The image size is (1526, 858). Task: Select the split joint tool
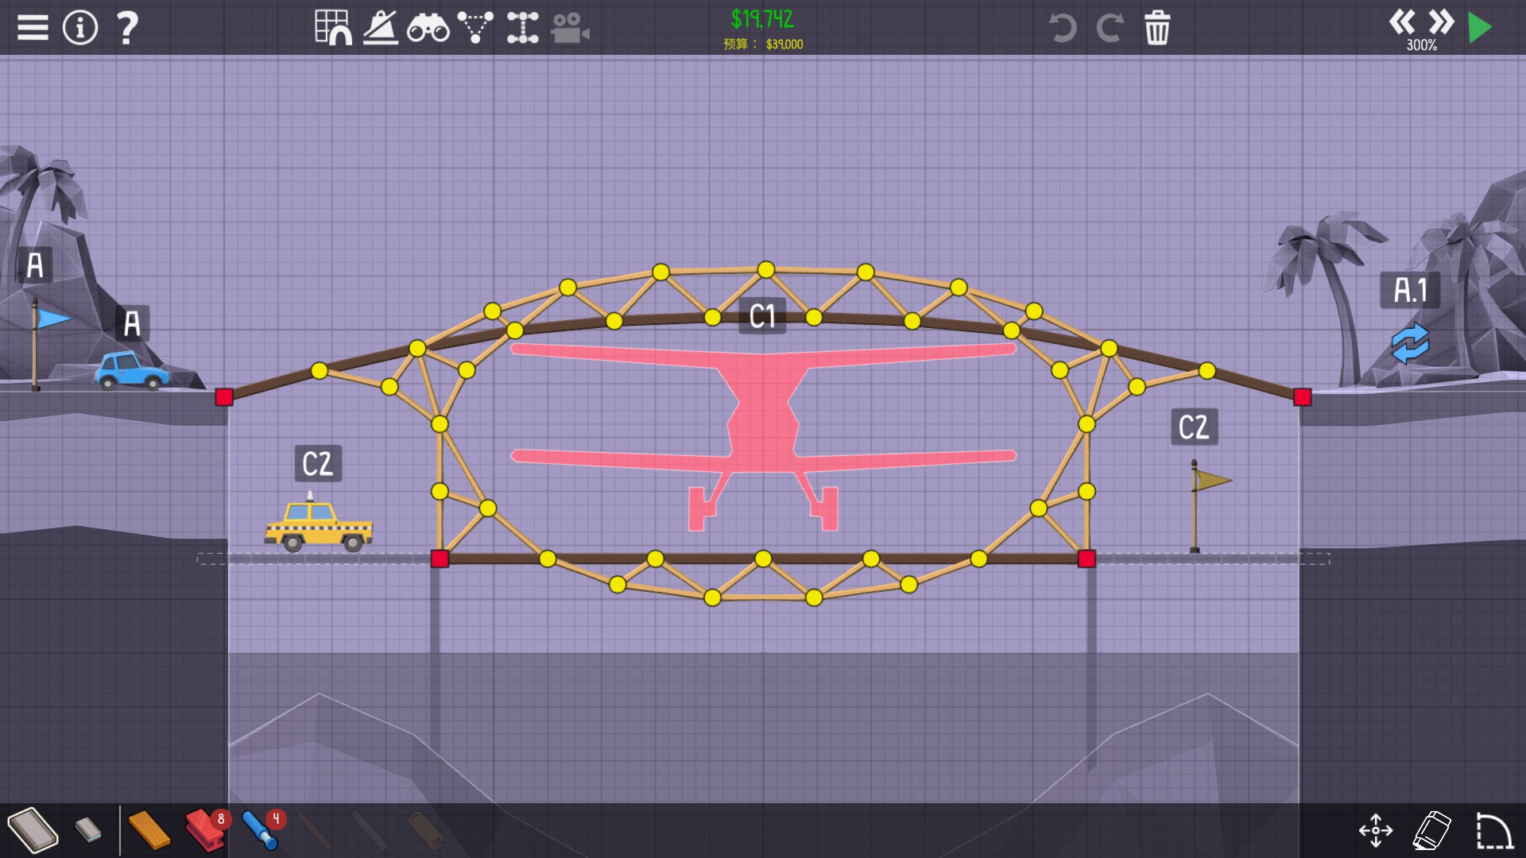(x=522, y=28)
